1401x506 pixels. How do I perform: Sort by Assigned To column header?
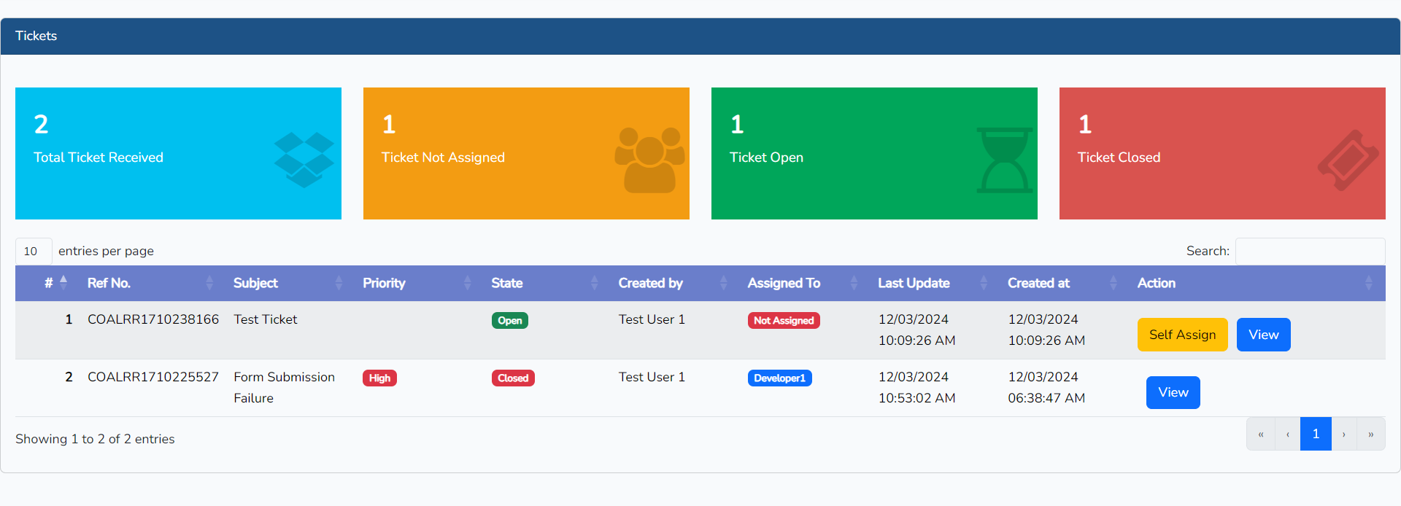pos(784,284)
